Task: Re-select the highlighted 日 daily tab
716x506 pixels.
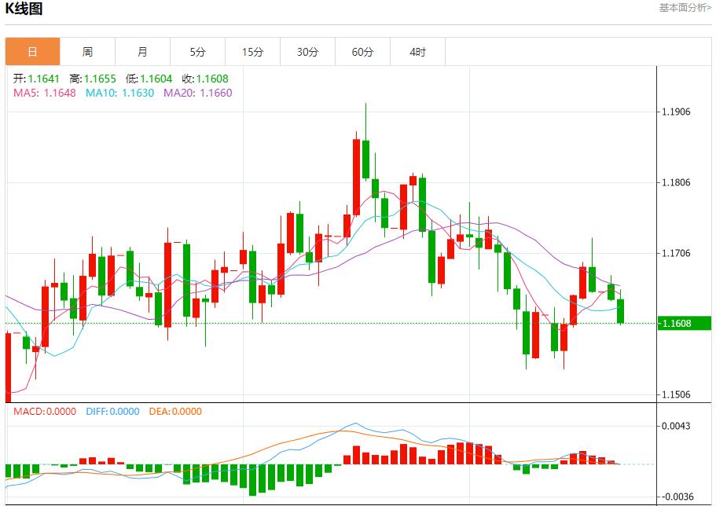Action: 32,50
